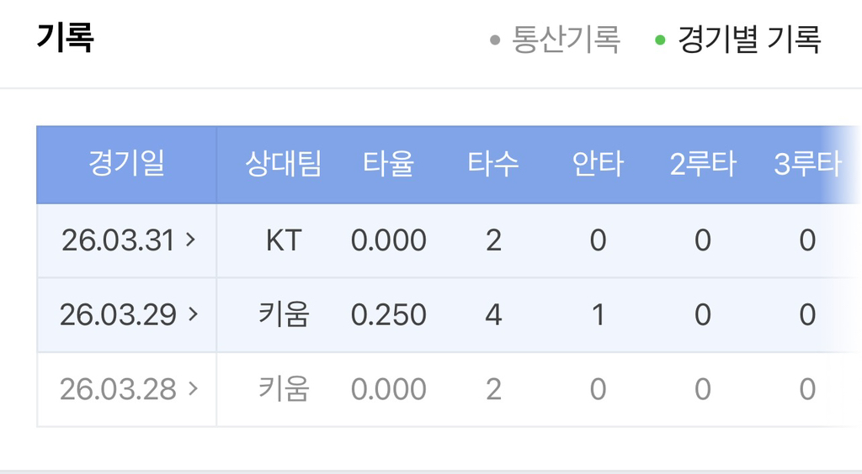The image size is (862, 474).
Task: Open the 26.03.29 game details
Action: [x=128, y=314]
